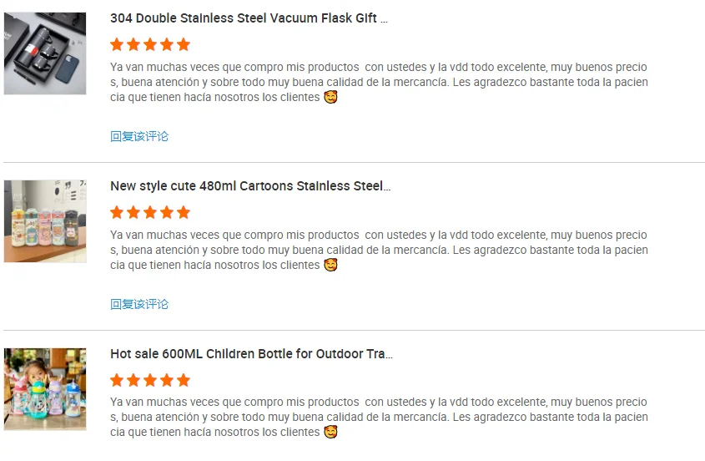Click 回复该评论 under the 480ml Cartoons review
This screenshot has width=705, height=461.
[x=139, y=304]
